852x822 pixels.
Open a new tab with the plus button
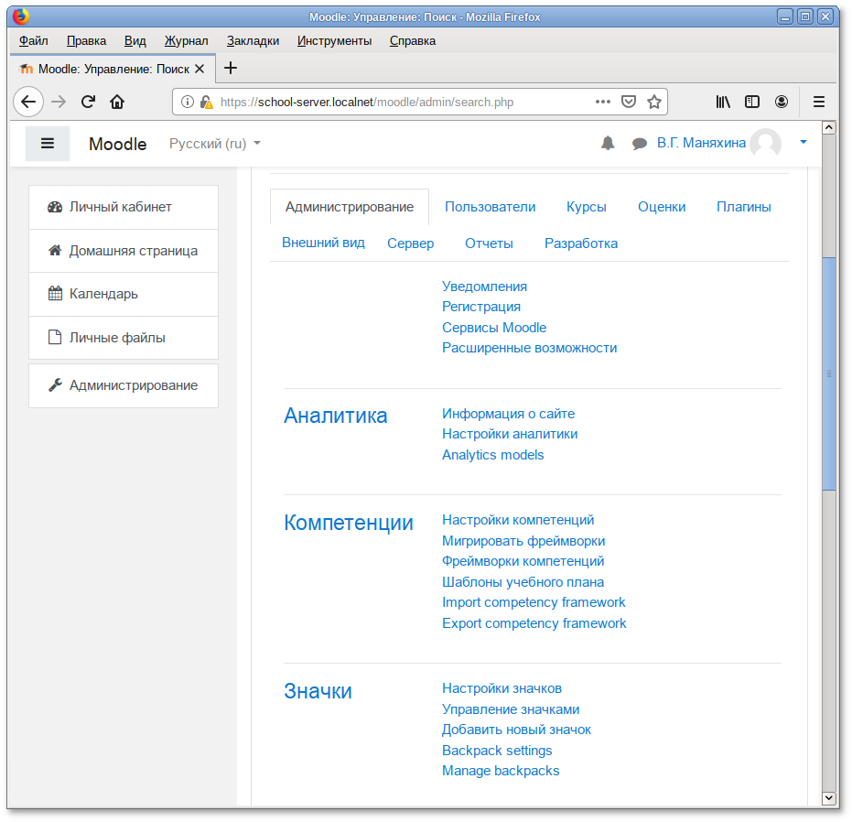231,68
